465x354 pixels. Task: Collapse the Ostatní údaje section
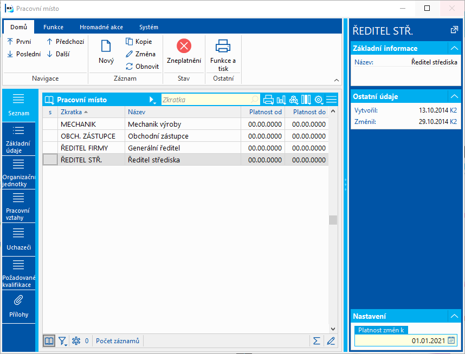pos(454,96)
